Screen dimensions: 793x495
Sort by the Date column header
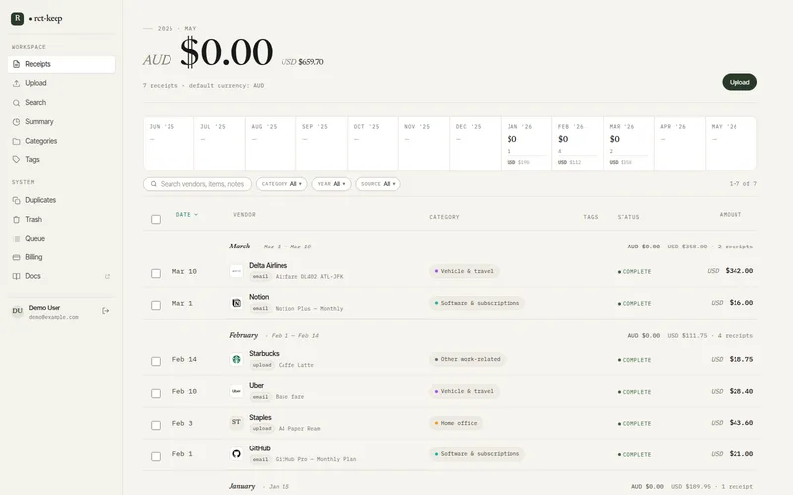(187, 215)
